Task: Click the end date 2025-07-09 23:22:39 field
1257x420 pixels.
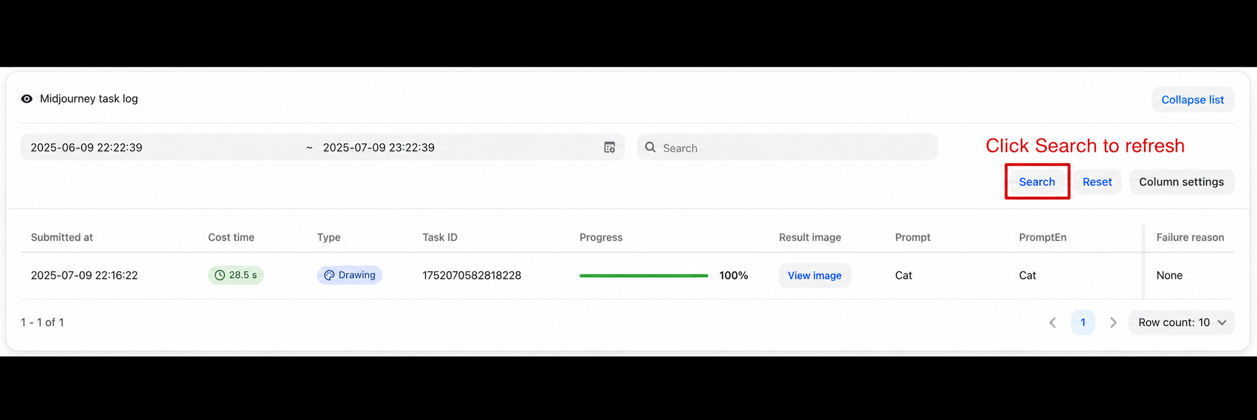Action: pyautogui.click(x=378, y=148)
